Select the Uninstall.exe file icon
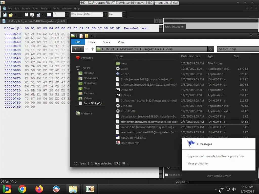Screen dimensions: 259x194 click(x=118, y=143)
